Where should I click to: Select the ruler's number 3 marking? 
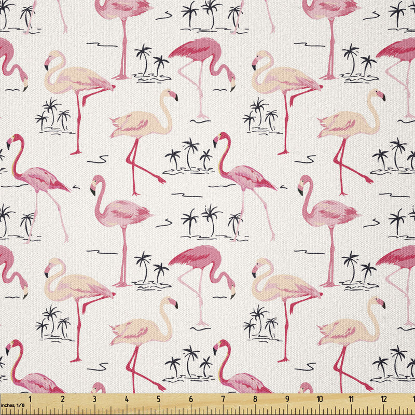click(x=94, y=399)
